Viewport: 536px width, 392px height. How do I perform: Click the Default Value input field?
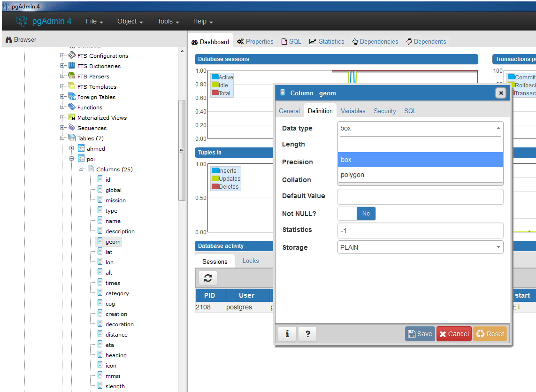pyautogui.click(x=420, y=197)
